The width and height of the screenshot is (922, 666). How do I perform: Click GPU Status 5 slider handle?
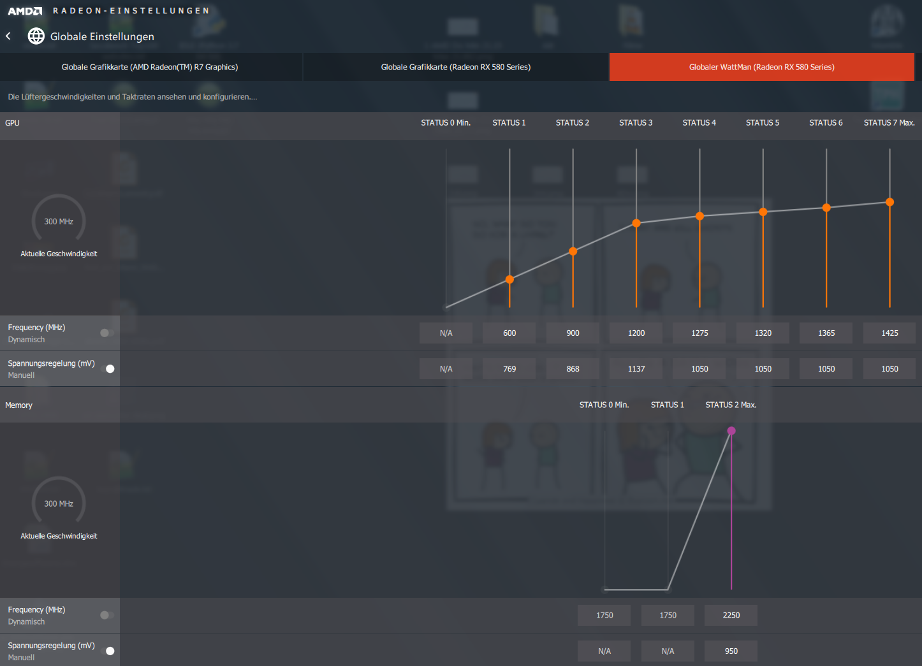coord(763,212)
